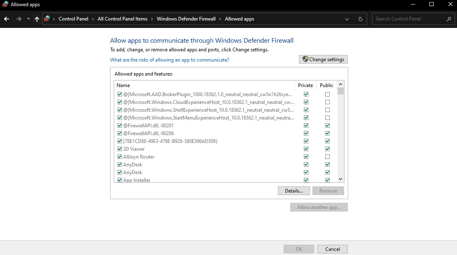
Task: Toggle Microsoft.AAD.BrokerPlugin name checkbox
Action: [x=119, y=94]
